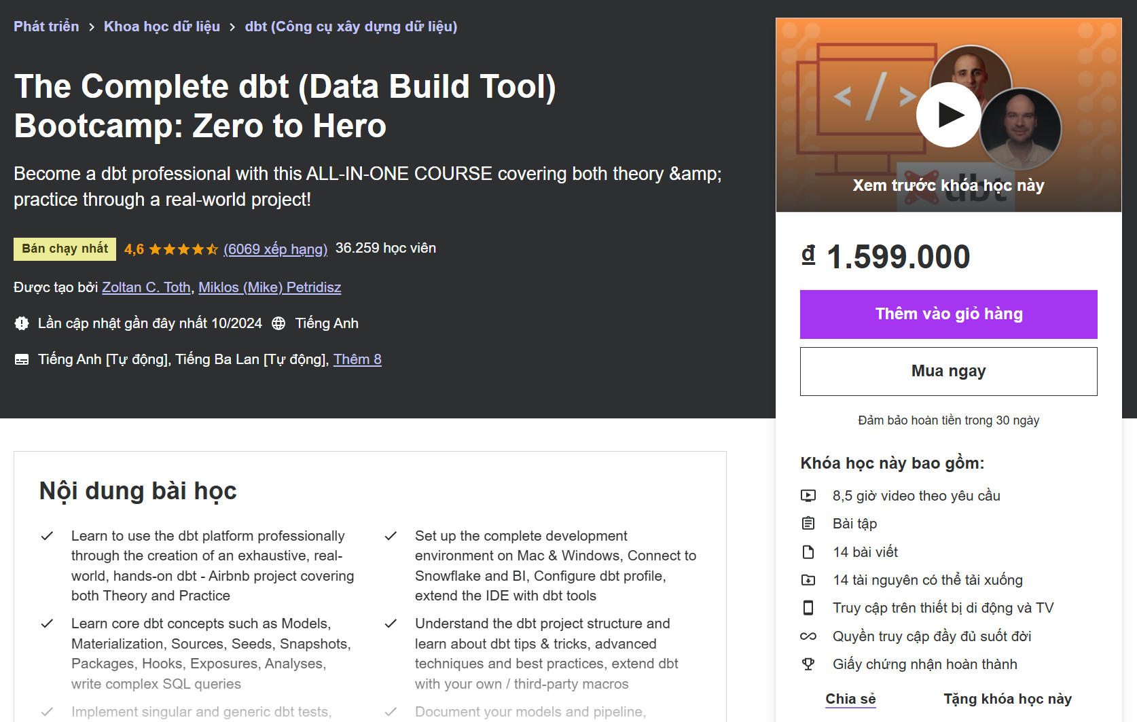Click the downloadable resources icon
Viewport: 1137px width, 722px height.
(808, 580)
